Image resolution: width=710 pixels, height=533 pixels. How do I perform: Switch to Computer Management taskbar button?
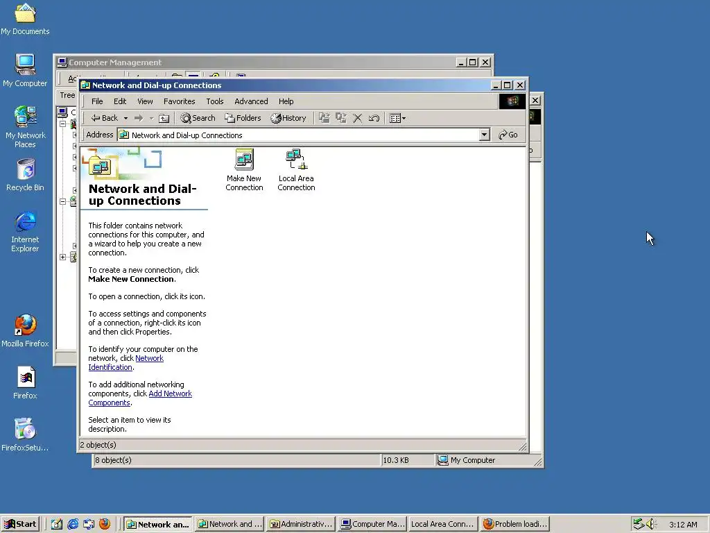[x=372, y=524]
